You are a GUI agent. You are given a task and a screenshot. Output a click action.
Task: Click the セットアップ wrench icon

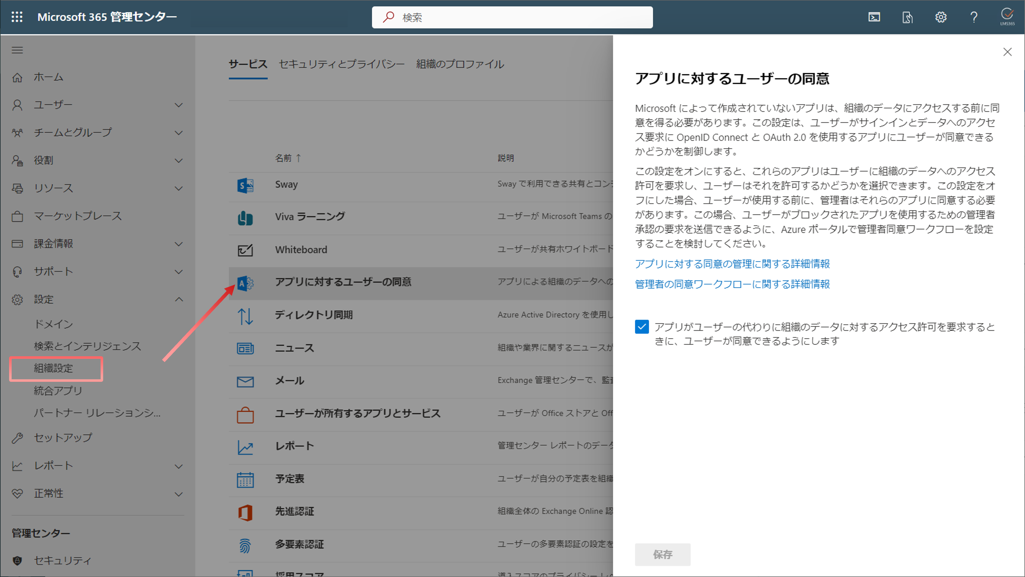[17, 438]
